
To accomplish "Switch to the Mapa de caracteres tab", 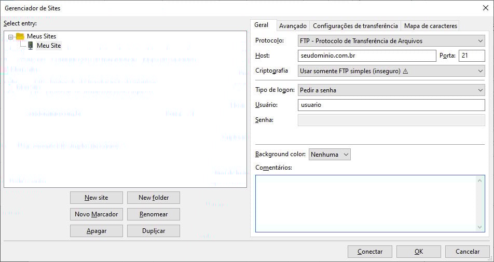I will [430, 26].
